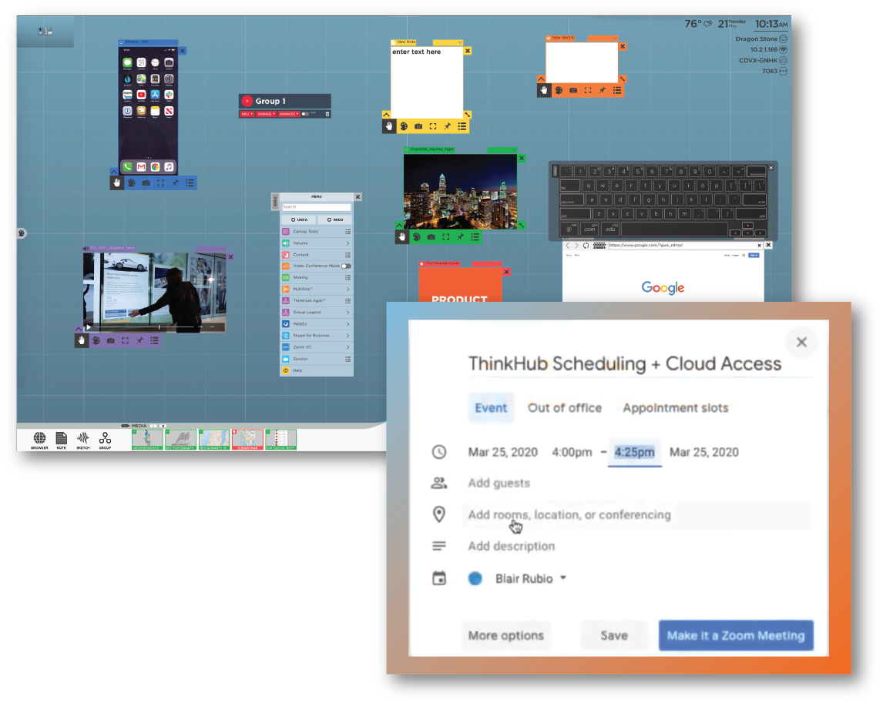Viewport: 883px width, 706px height.
Task: Click the 4:00pm start time
Action: click(x=572, y=452)
